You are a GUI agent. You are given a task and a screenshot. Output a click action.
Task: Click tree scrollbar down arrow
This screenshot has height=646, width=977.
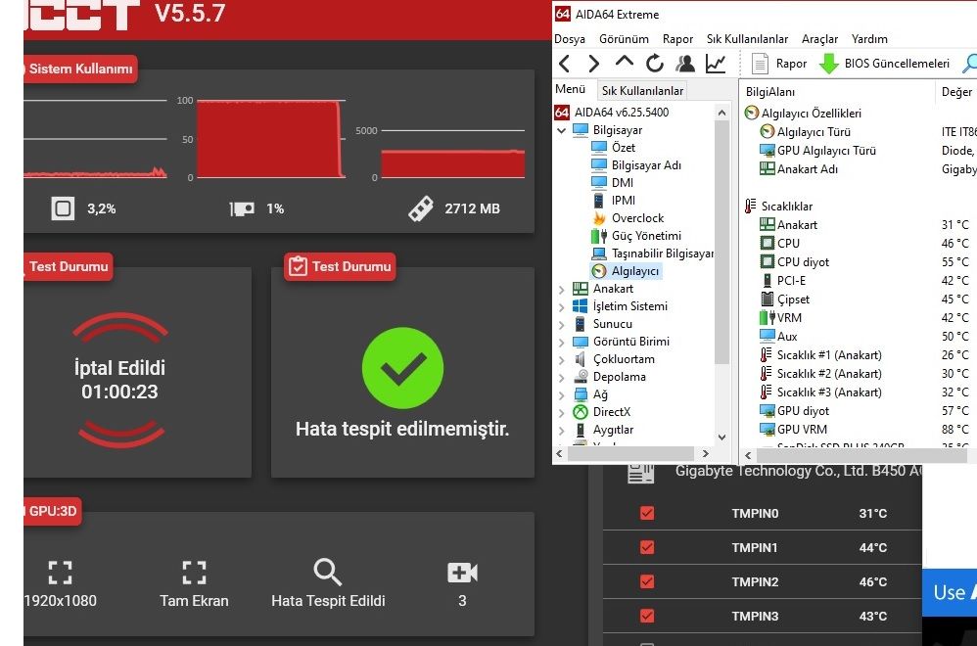(x=721, y=437)
